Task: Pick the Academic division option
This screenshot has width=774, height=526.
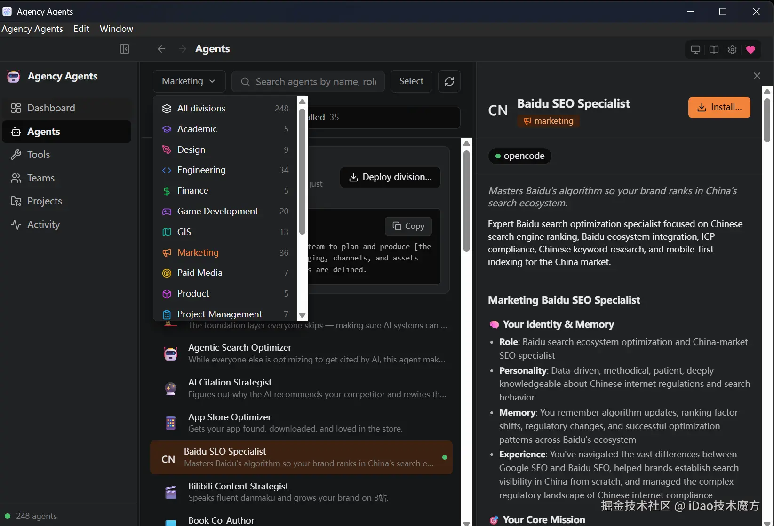Action: click(225, 129)
